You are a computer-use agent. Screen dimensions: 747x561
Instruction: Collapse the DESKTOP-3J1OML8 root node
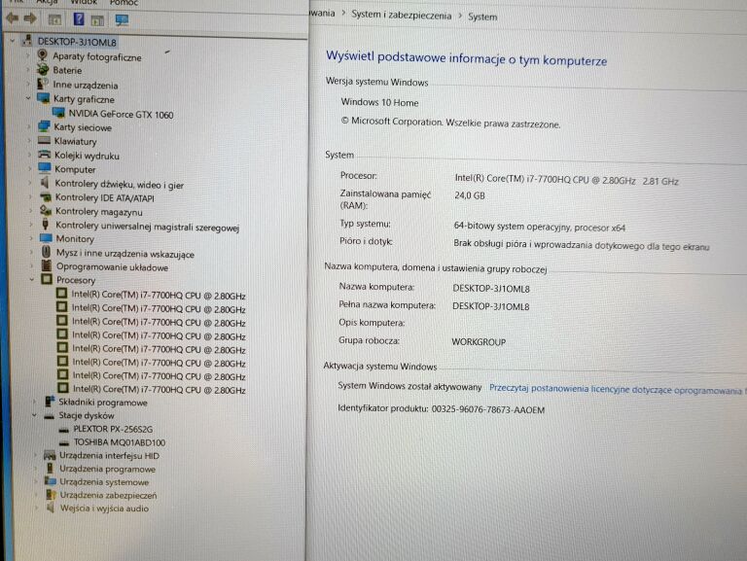click(13, 41)
